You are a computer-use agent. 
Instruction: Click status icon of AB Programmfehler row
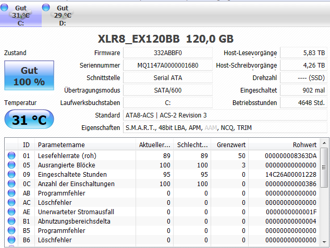[11, 193]
